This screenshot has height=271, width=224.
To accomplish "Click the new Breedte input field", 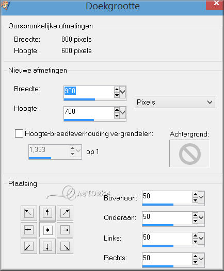I will point(89,92).
